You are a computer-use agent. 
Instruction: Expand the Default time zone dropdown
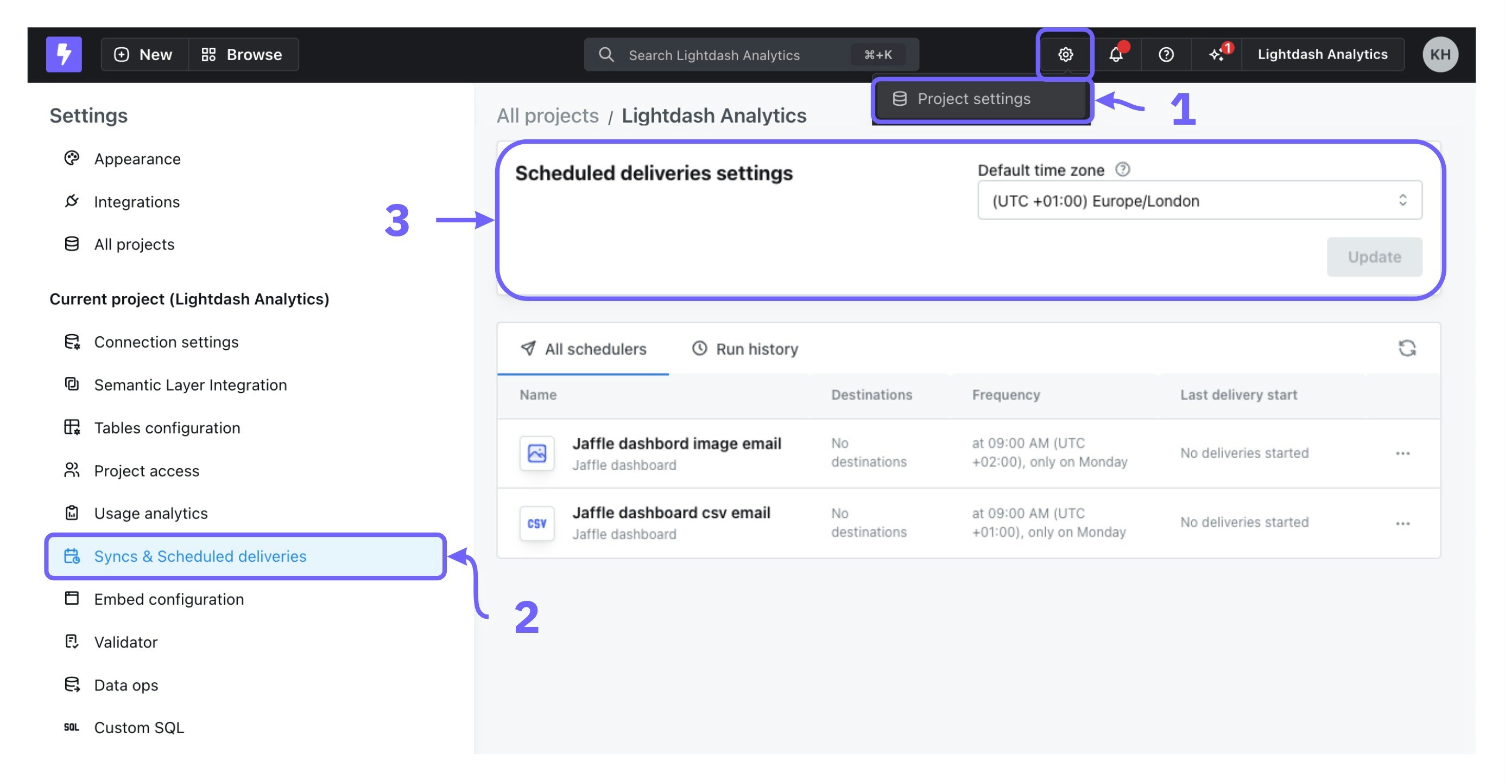pyautogui.click(x=1199, y=200)
